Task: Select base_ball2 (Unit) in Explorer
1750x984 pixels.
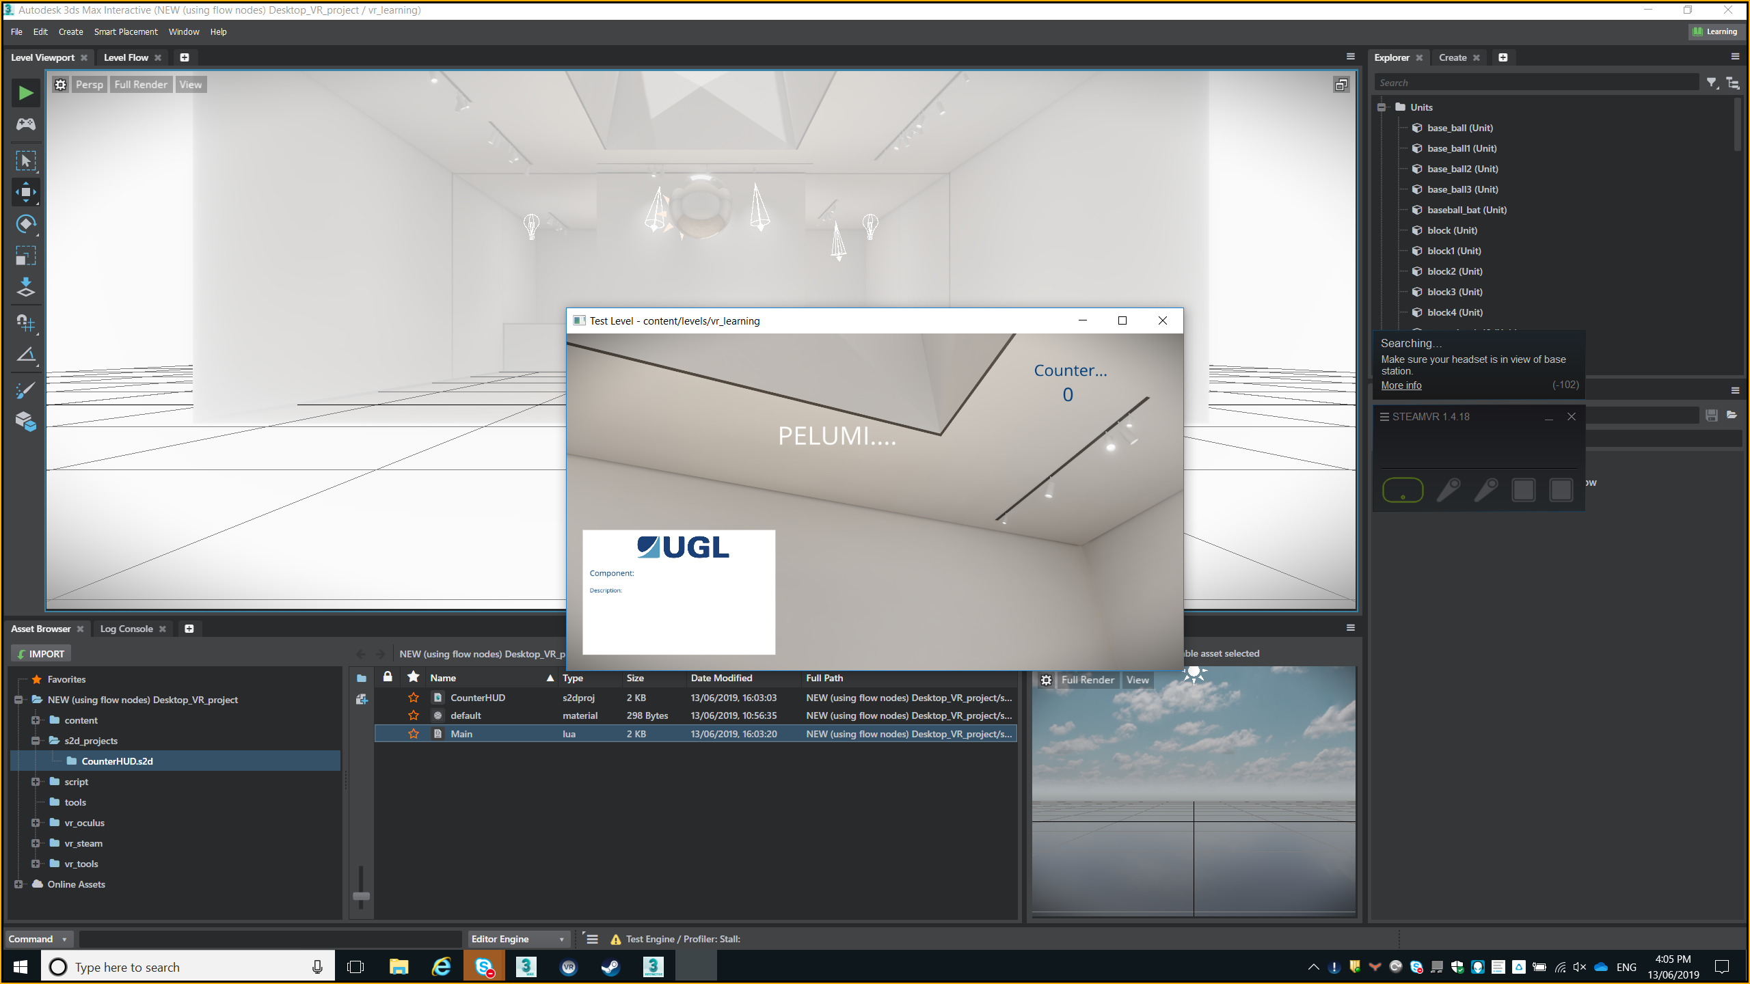Action: pyautogui.click(x=1462, y=169)
